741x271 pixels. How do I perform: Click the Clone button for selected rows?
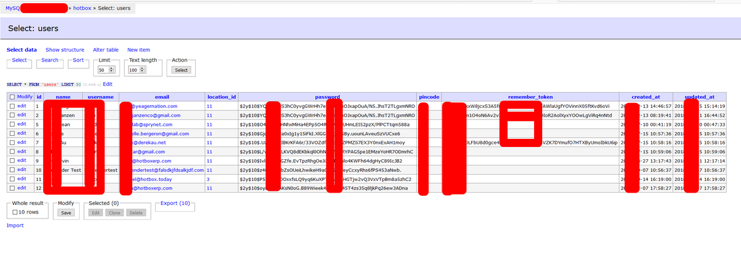point(114,212)
